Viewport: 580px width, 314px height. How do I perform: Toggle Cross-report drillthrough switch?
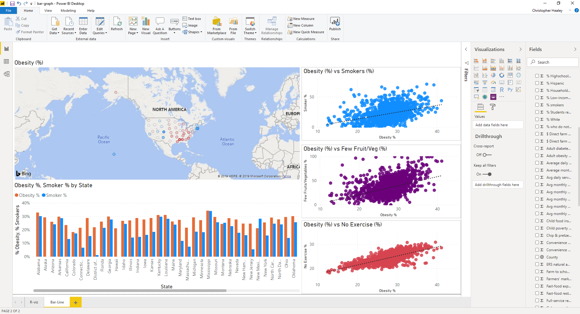point(487,155)
